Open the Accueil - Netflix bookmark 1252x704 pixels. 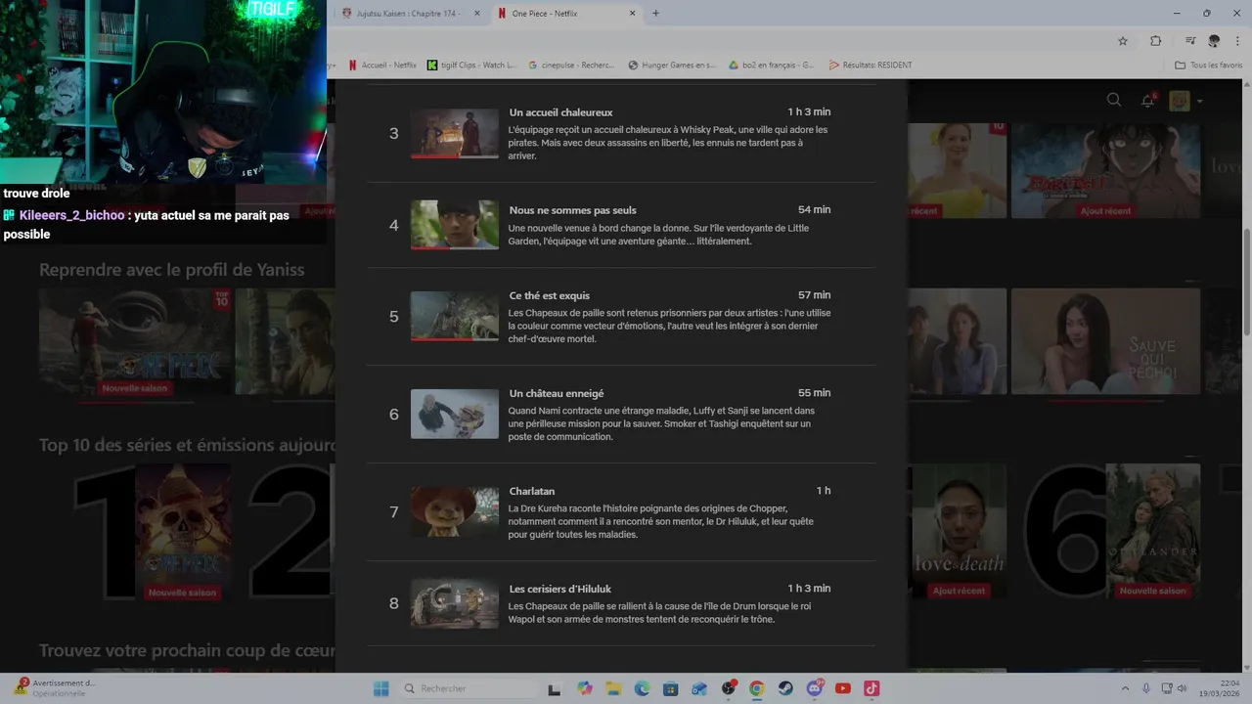(382, 66)
